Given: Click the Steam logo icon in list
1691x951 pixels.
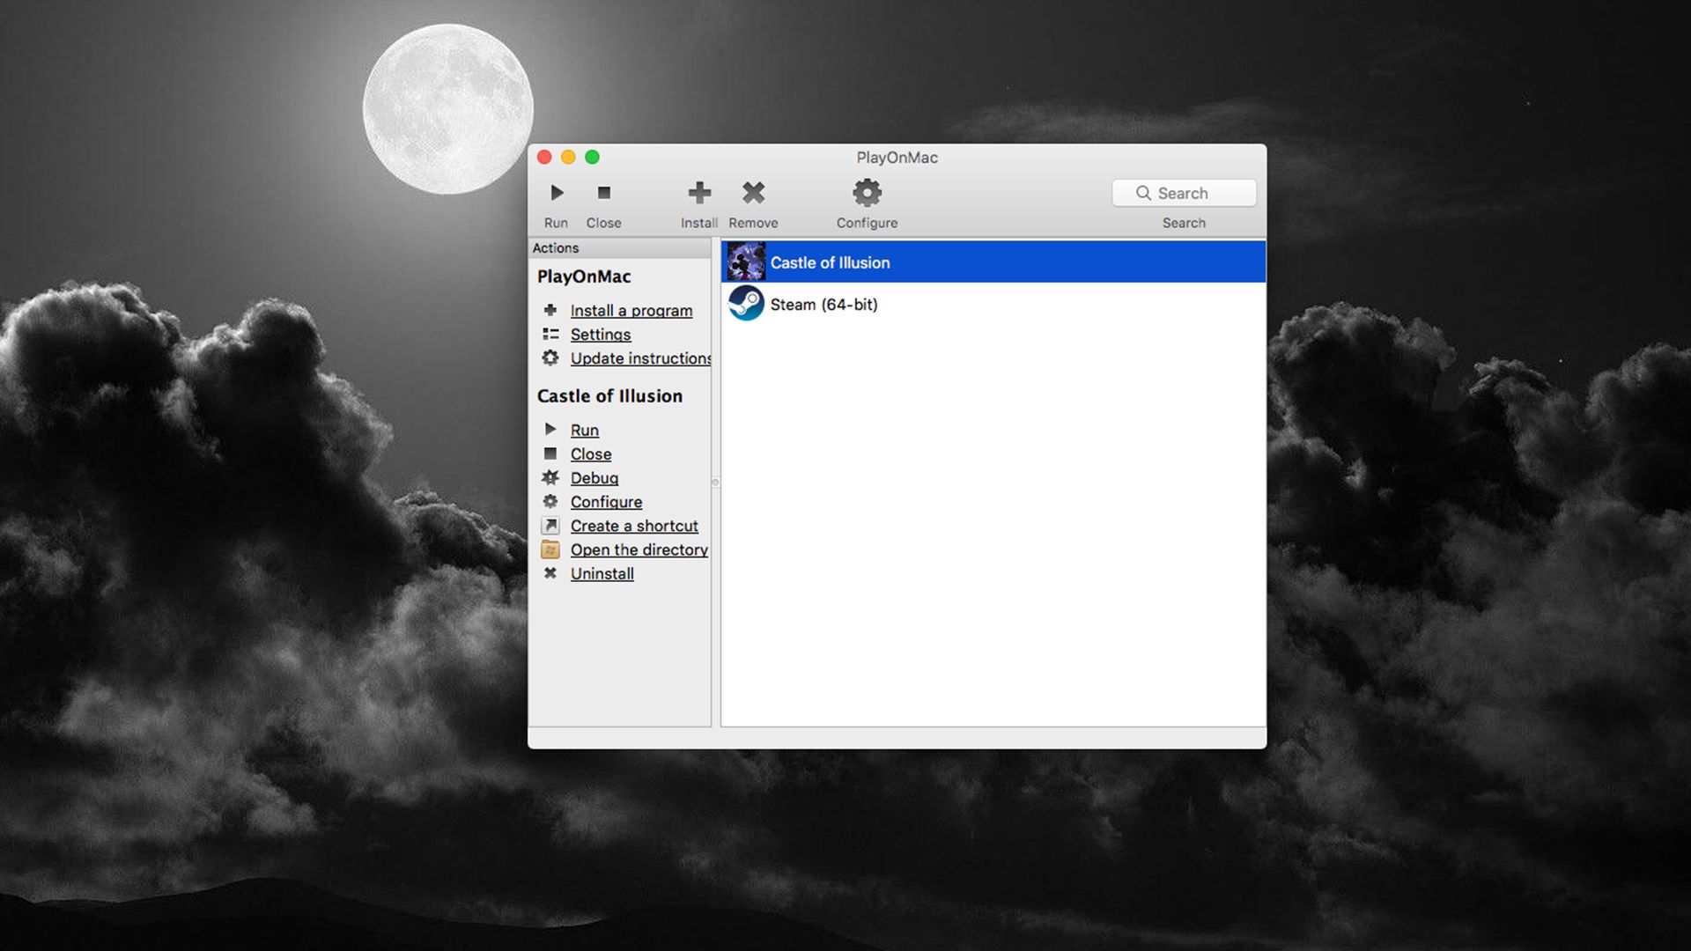Looking at the screenshot, I should 746,304.
